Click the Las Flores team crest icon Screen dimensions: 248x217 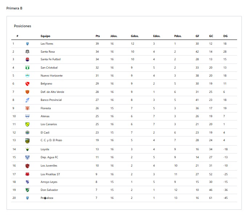27,44
